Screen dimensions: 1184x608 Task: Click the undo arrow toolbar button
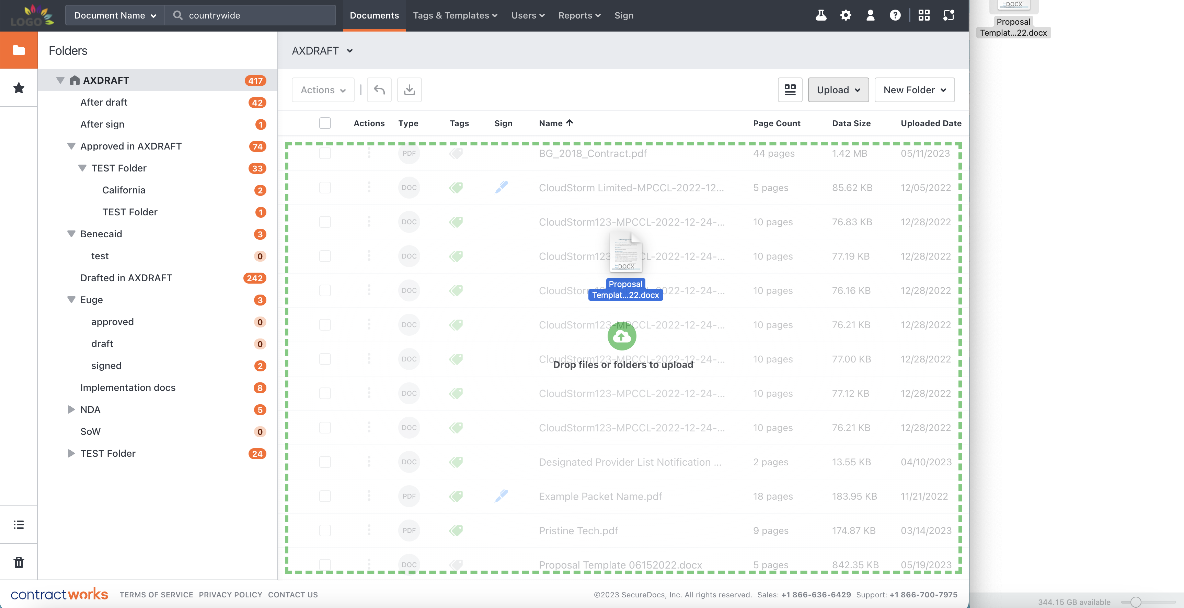[379, 90]
